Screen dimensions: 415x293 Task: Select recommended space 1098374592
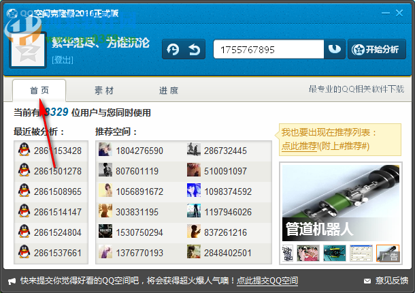coord(228,191)
